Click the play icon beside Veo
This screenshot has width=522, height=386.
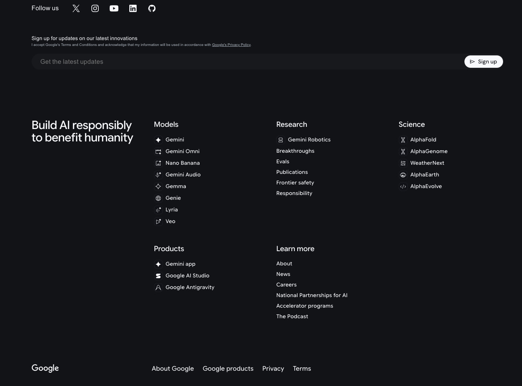point(158,222)
